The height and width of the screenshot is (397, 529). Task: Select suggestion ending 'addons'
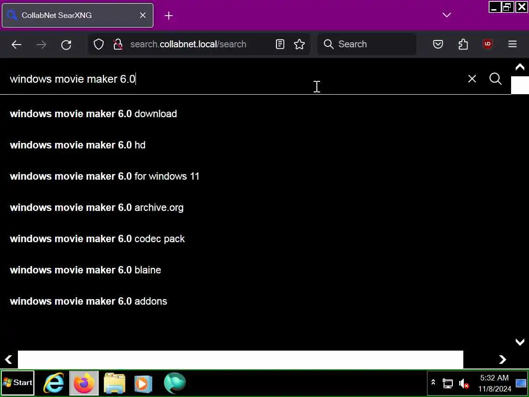(88, 301)
